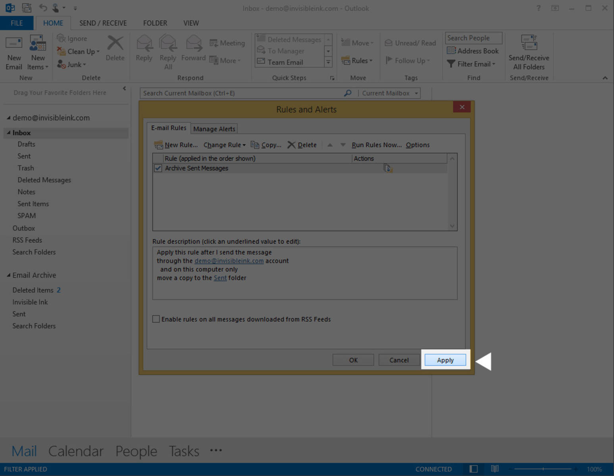
Task: Open the Address Book
Action: [472, 51]
